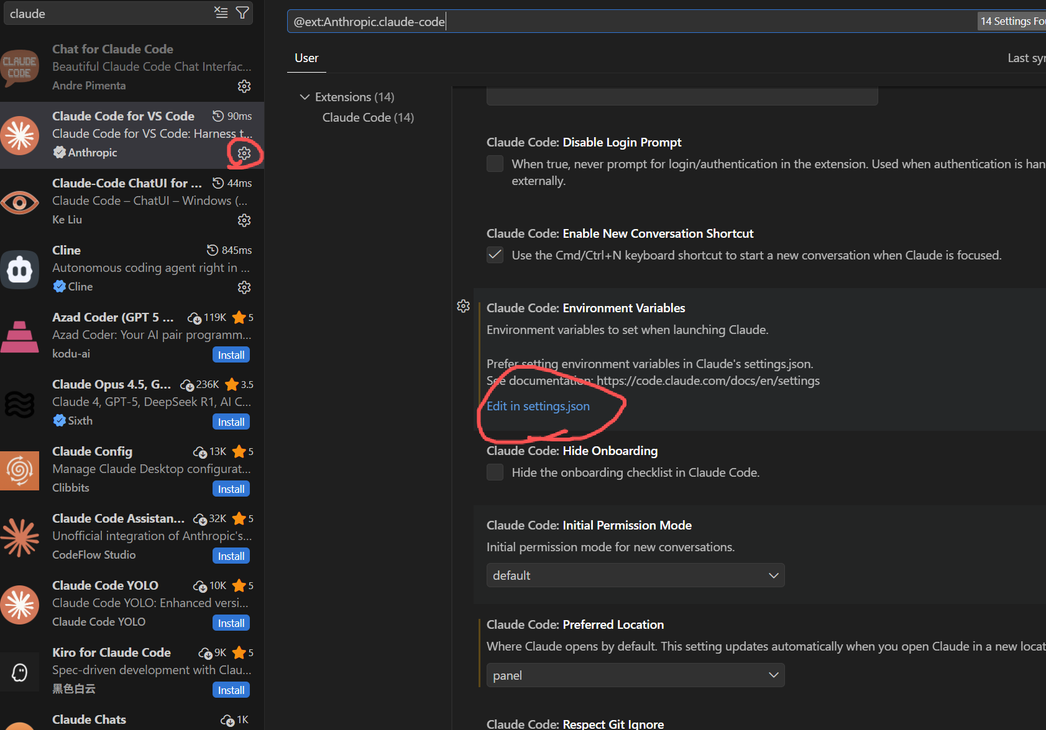Enable the Disable Login Prompt checkbox
Screen dimensions: 1046x730
495,164
